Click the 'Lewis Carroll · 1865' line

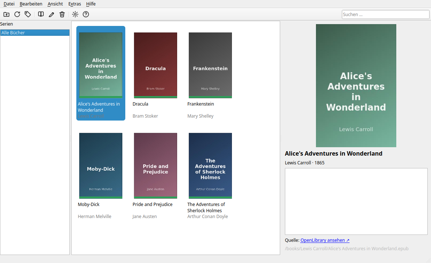[x=305, y=163]
